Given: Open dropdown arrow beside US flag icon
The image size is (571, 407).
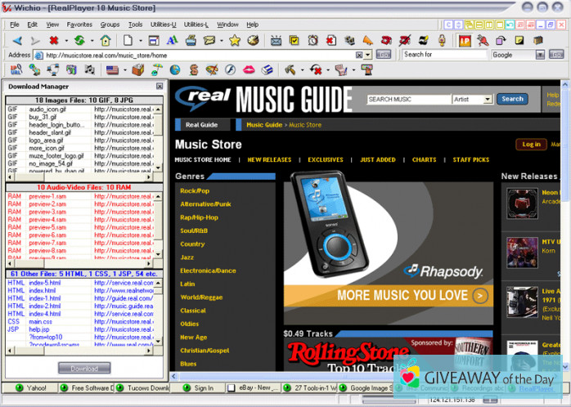Looking at the screenshot, I should pos(124,70).
